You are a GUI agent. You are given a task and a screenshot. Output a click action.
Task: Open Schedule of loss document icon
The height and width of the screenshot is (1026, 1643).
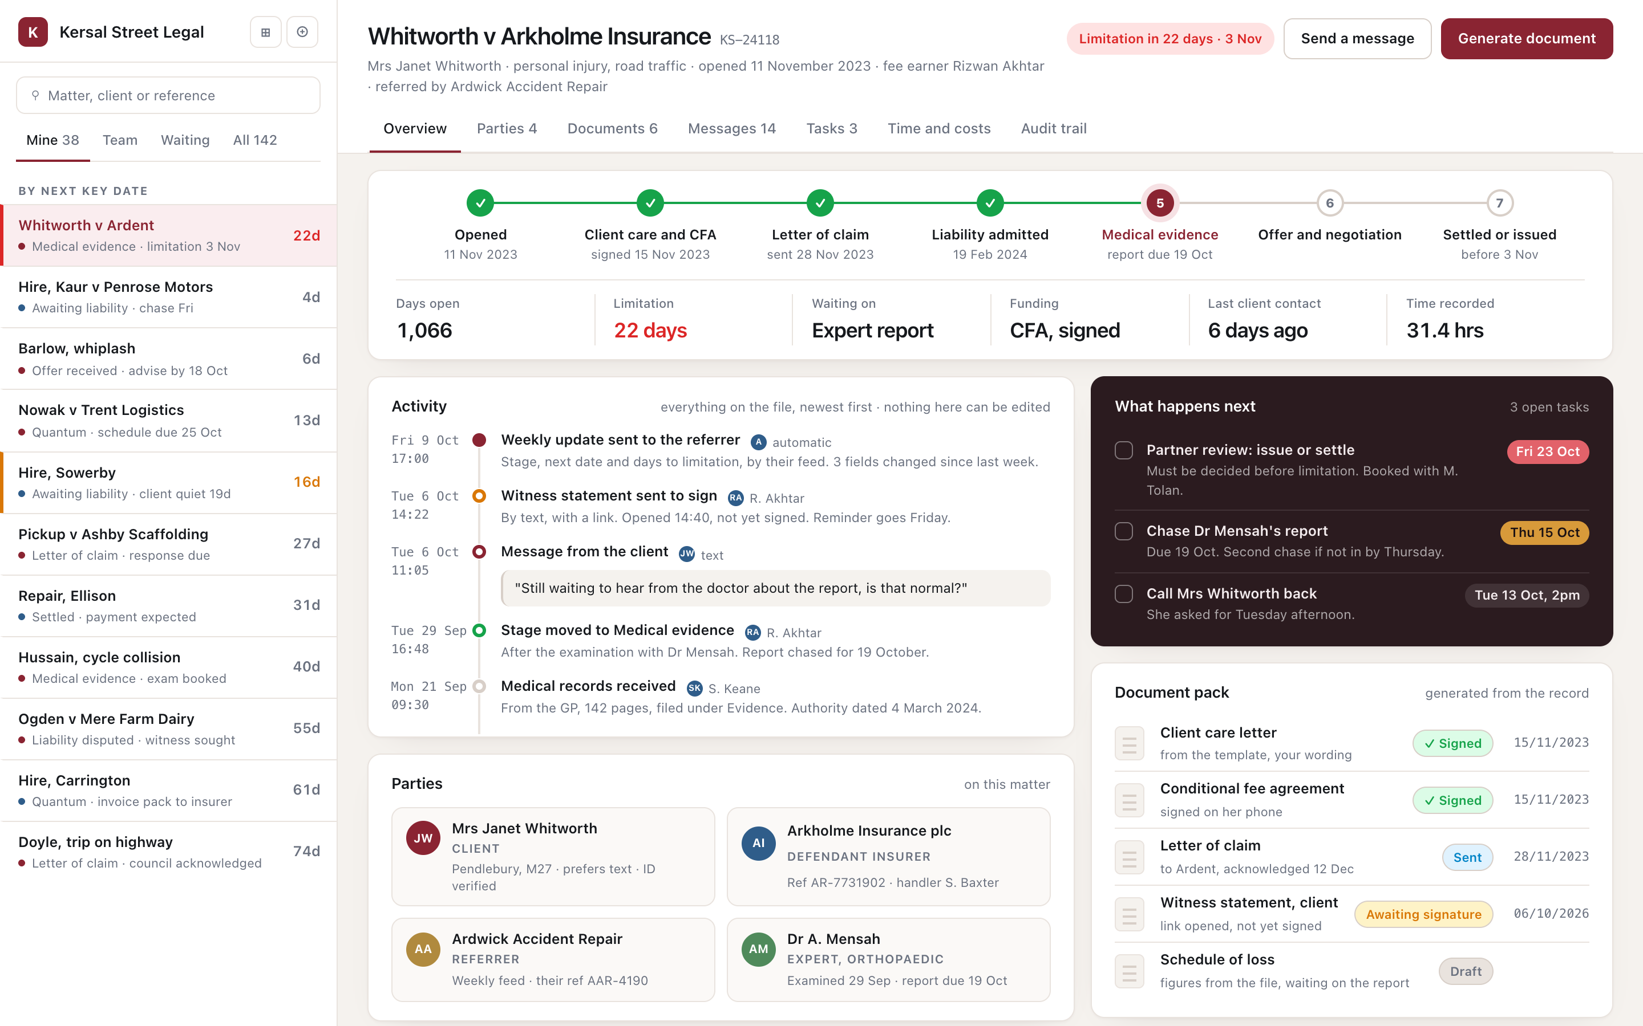(x=1129, y=972)
